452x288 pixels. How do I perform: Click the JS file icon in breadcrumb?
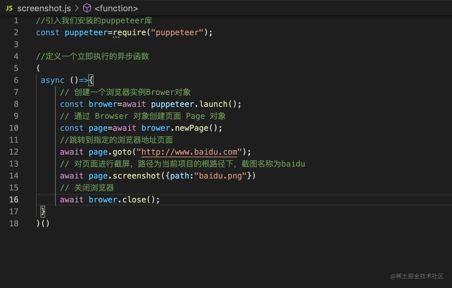(9, 8)
